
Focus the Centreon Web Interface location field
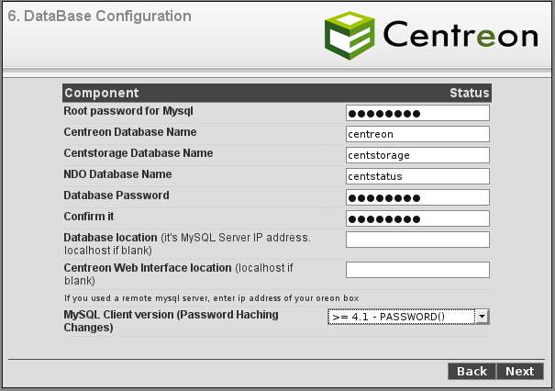click(x=417, y=270)
